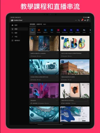Open the 3D projects title

pyautogui.click(x=33, y=101)
